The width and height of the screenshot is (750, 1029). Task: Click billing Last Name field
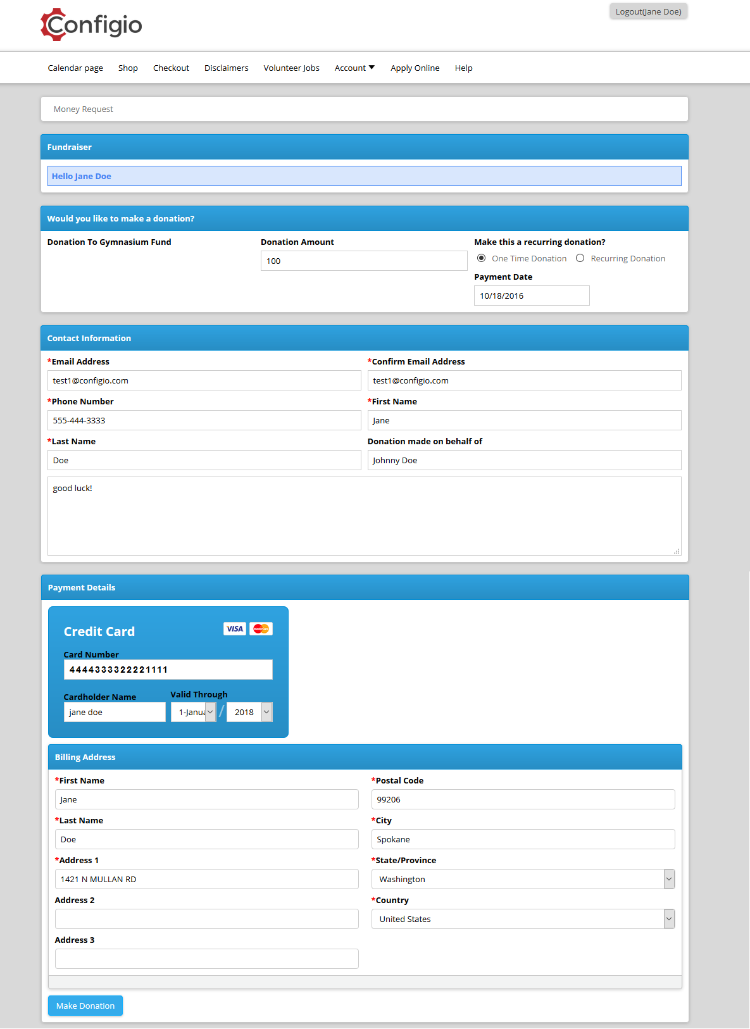[207, 839]
